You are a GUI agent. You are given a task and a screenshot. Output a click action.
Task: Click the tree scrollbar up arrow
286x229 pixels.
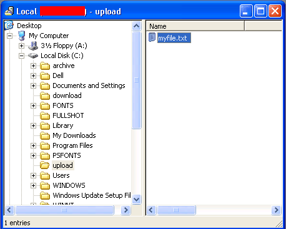point(136,26)
